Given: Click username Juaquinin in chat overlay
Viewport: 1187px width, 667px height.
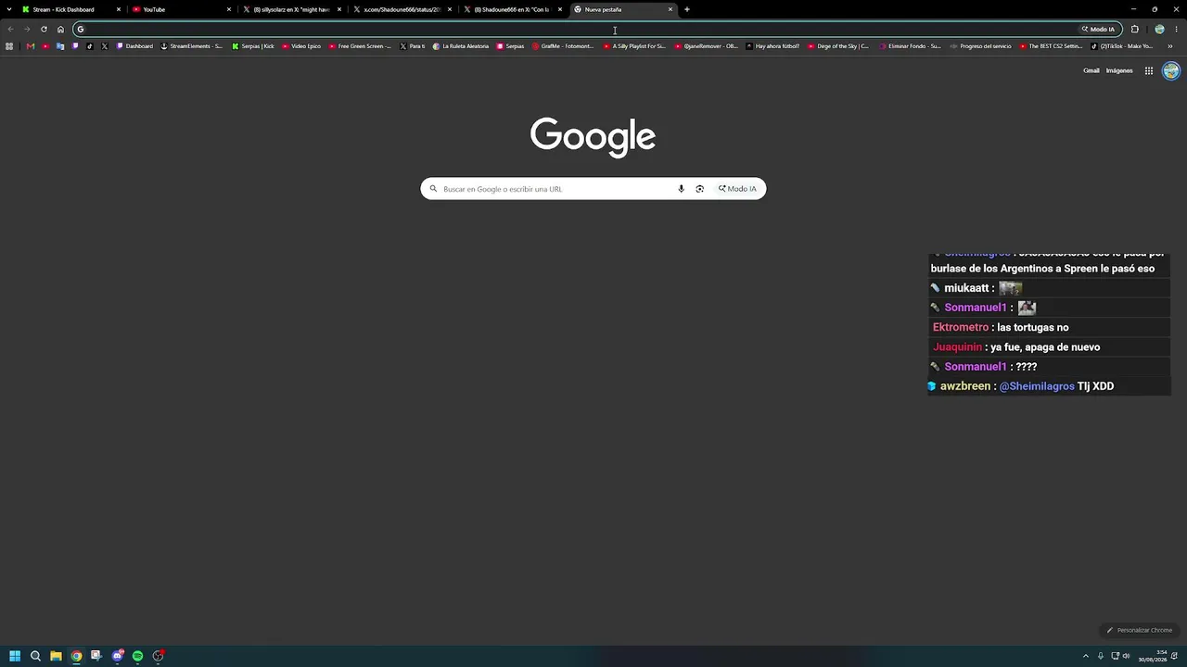Looking at the screenshot, I should (x=957, y=347).
